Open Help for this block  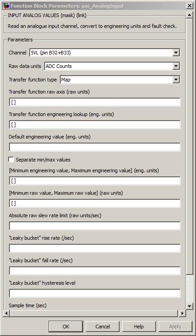[139, 327]
